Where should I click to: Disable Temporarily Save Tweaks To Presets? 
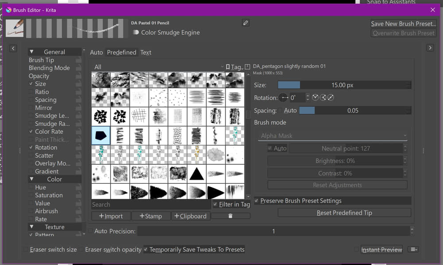tap(146, 250)
